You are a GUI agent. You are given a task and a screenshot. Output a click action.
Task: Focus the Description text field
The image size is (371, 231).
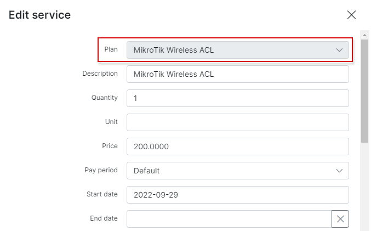(237, 74)
